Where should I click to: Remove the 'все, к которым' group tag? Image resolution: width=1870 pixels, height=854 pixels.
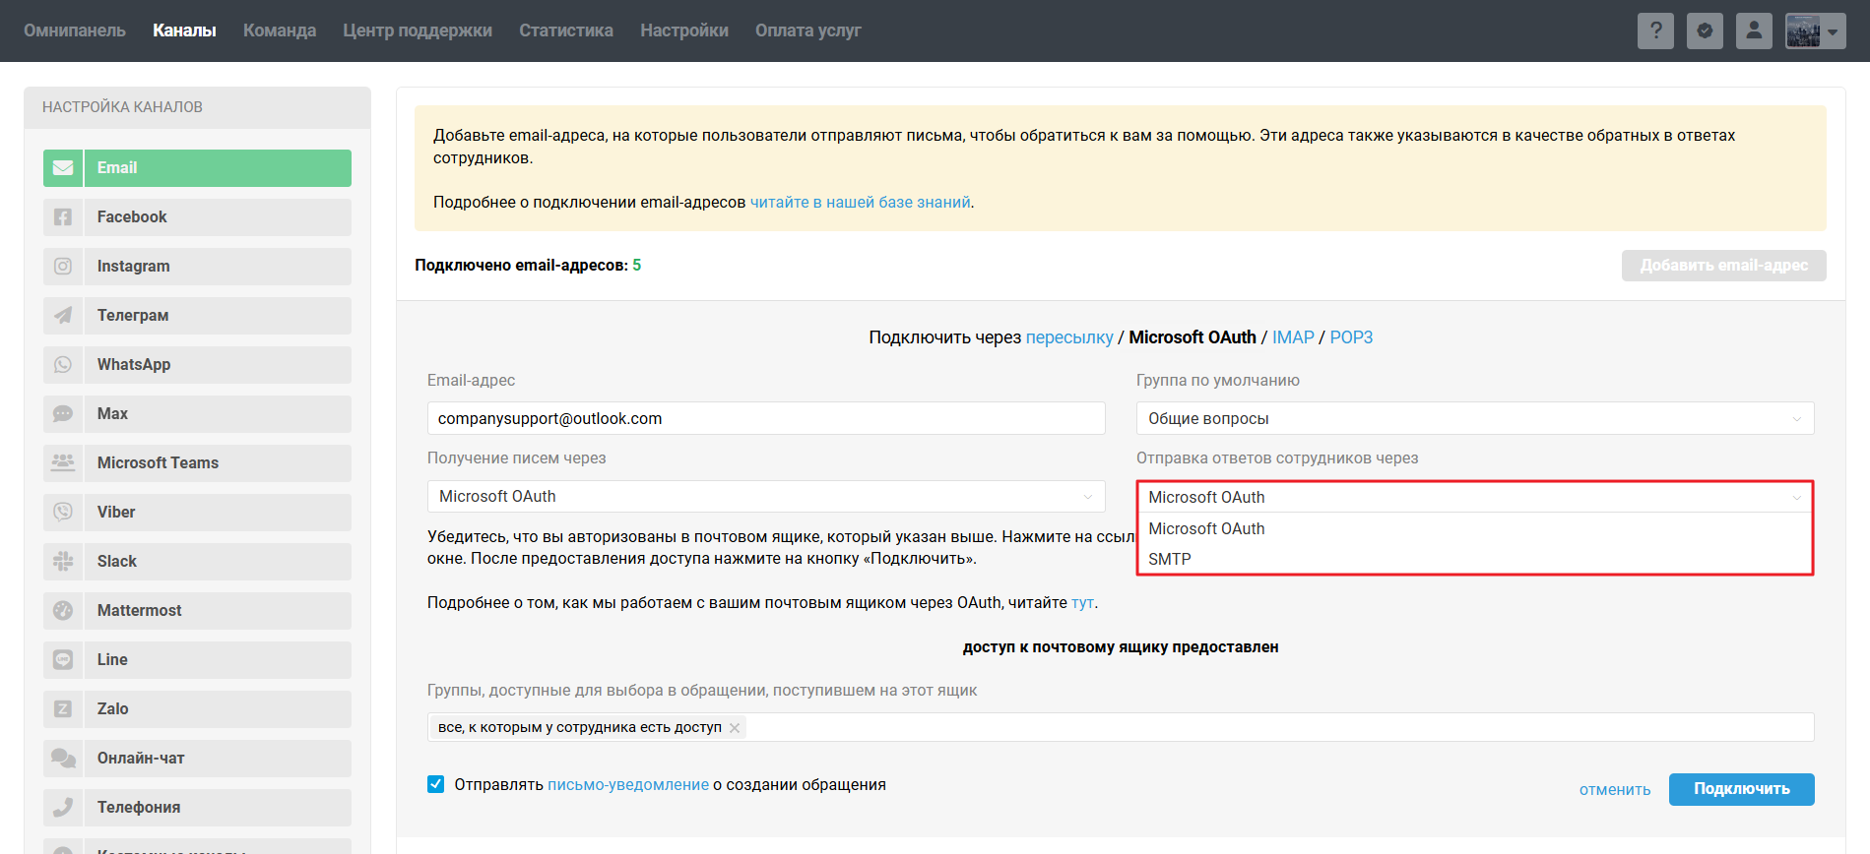click(735, 728)
